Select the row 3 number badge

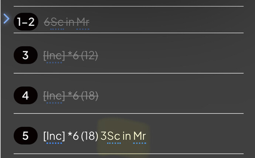26,55
